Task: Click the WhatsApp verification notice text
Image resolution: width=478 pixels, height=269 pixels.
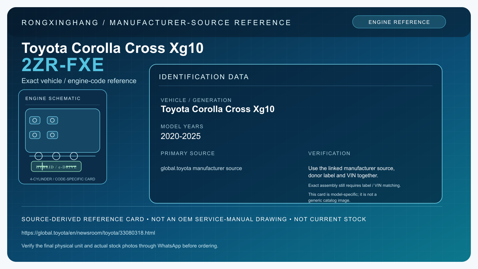Action: point(120,246)
